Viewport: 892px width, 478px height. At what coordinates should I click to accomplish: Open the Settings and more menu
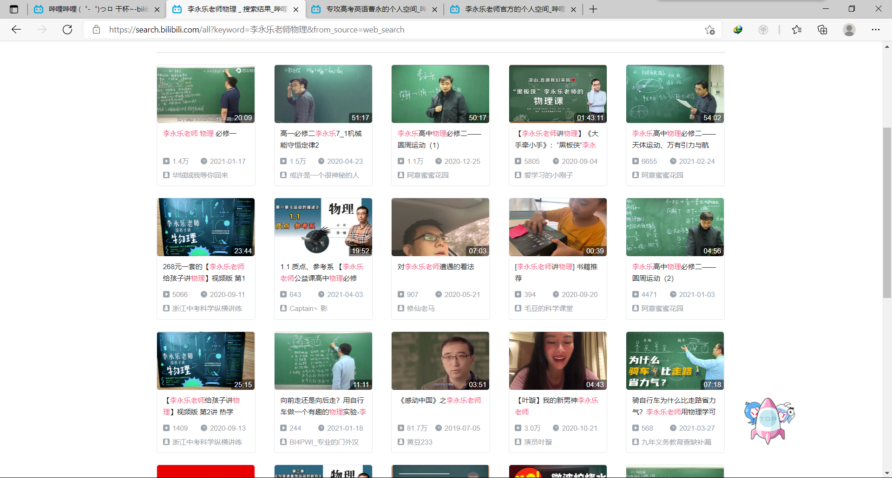pyautogui.click(x=876, y=30)
